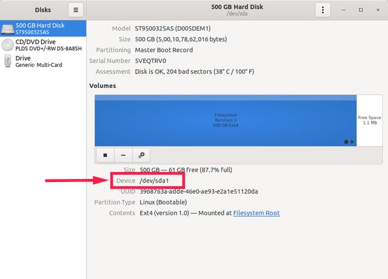Click the mounted play triangle on partition
The width and height of the screenshot is (388, 279).
352,142
